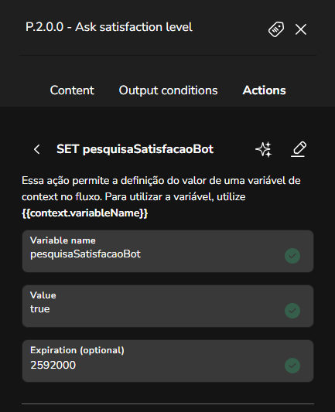Focus the Value field containing true
Screen dimensions: 335x412
168,306
